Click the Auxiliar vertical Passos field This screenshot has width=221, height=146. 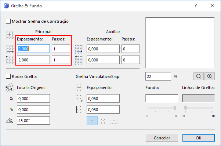131,60
